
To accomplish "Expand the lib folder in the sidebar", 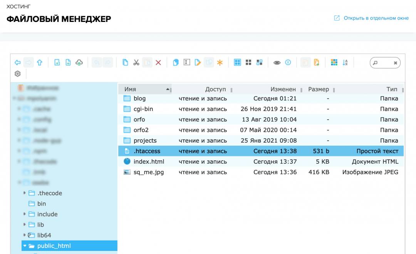I will point(24,224).
